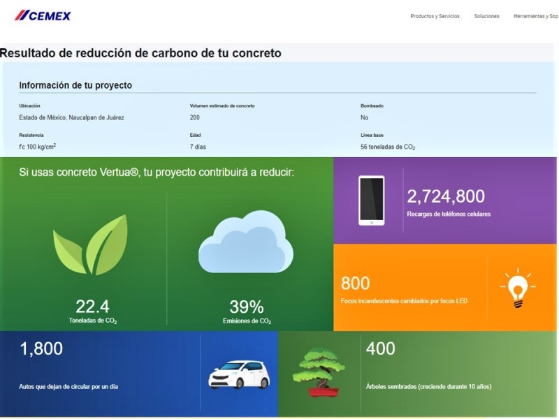Click the CEMEX logo

point(43,15)
